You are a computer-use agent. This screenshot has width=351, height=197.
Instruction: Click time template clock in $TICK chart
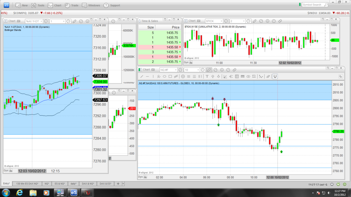(248, 21)
